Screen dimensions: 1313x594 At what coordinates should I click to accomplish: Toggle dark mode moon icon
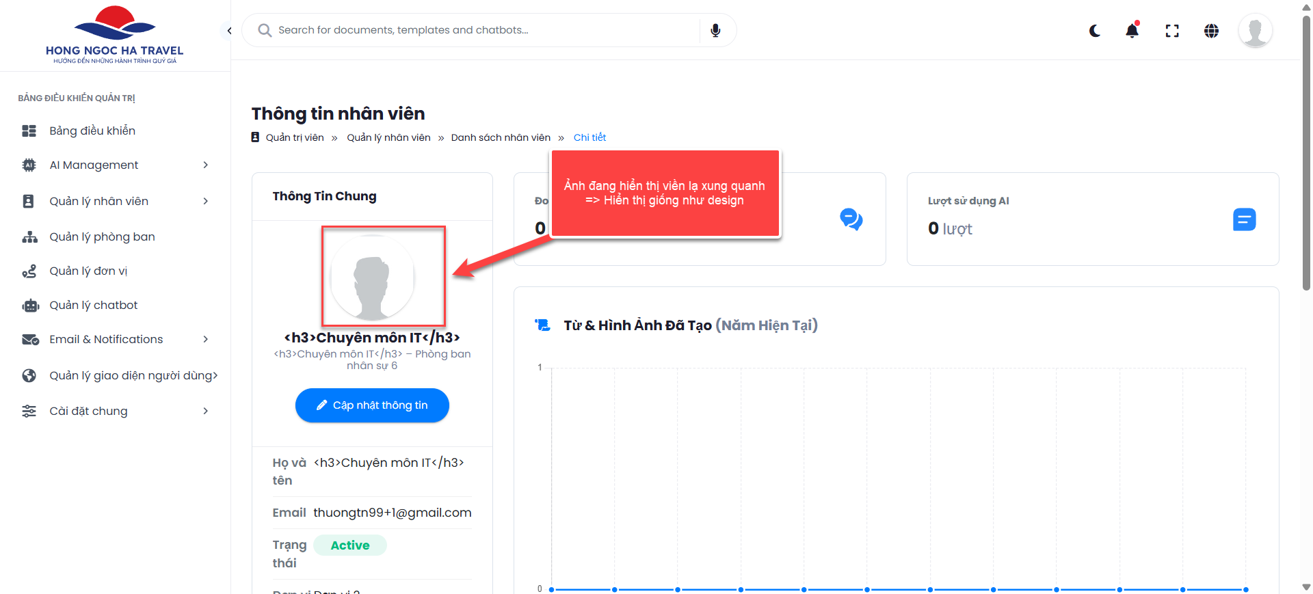tap(1095, 31)
